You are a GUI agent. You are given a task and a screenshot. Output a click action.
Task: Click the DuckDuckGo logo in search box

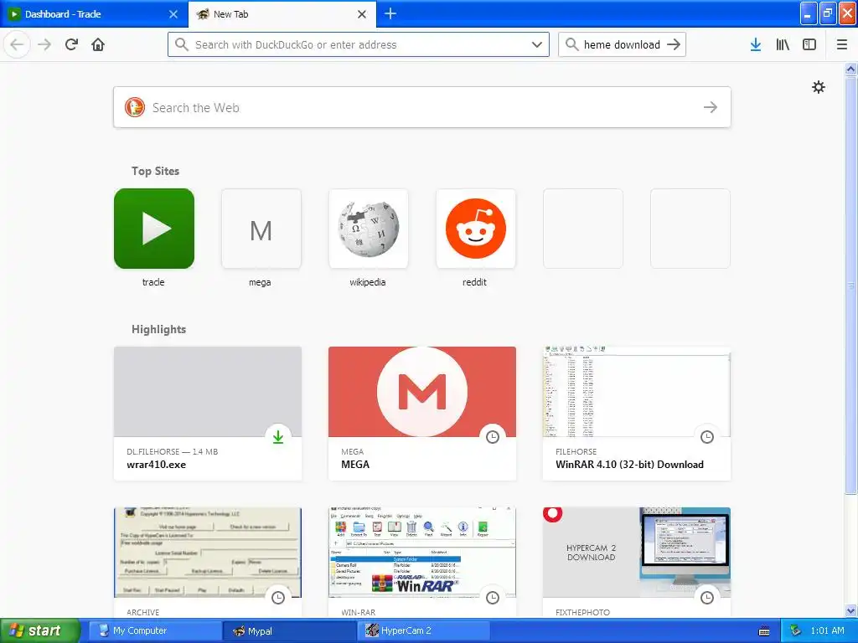pos(135,107)
